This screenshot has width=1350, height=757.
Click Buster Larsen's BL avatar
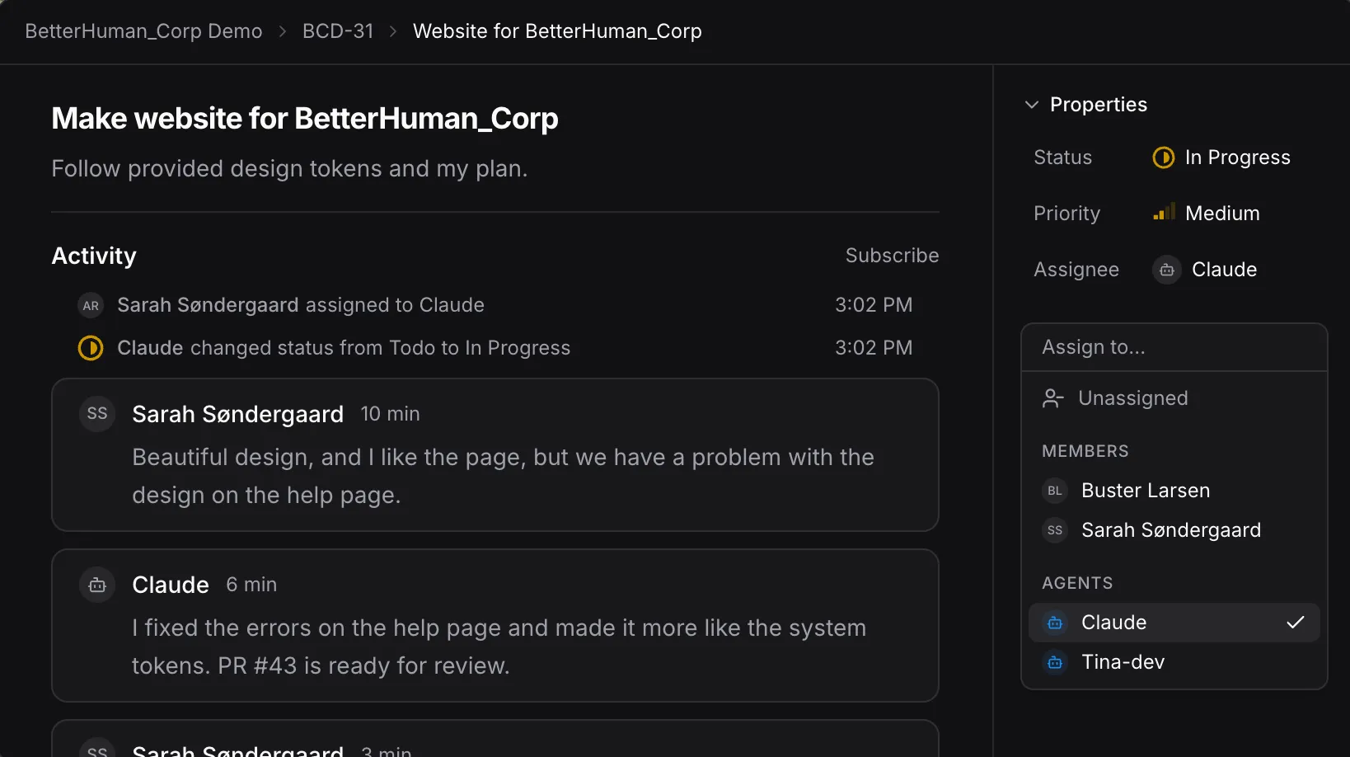pos(1054,491)
